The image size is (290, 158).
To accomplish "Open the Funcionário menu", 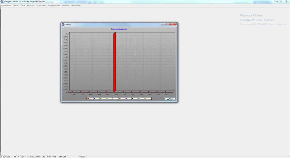I will 41,5.
